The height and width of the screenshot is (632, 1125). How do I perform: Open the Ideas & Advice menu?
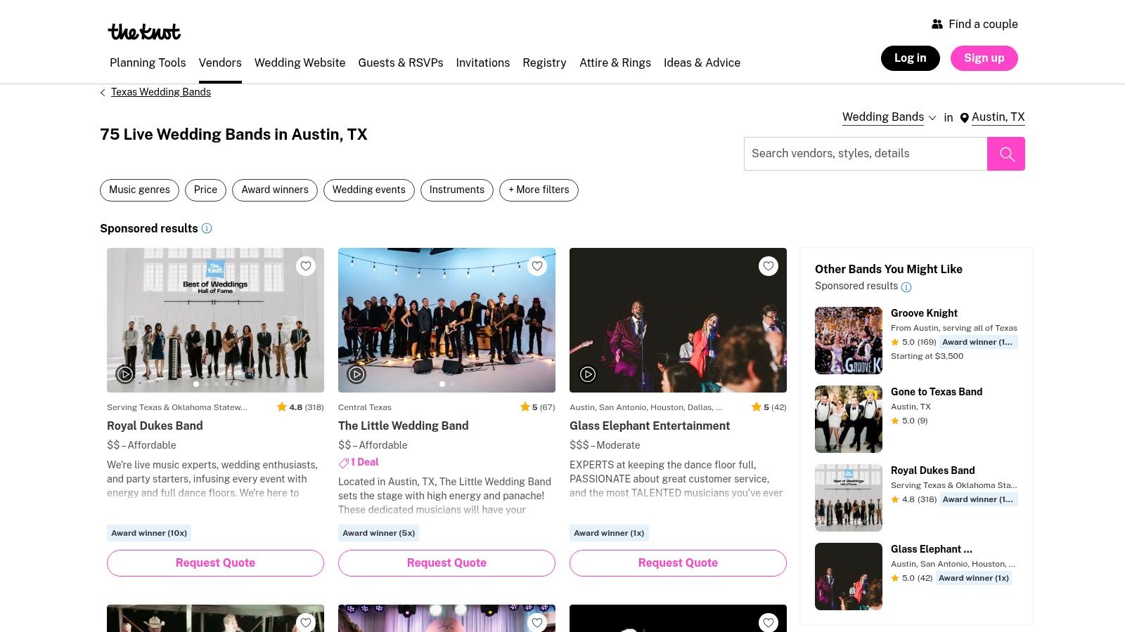click(702, 62)
